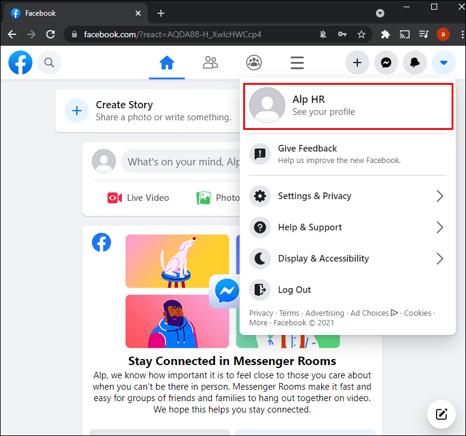Open the bearded man illustration
The height and width of the screenshot is (436, 466).
click(177, 321)
